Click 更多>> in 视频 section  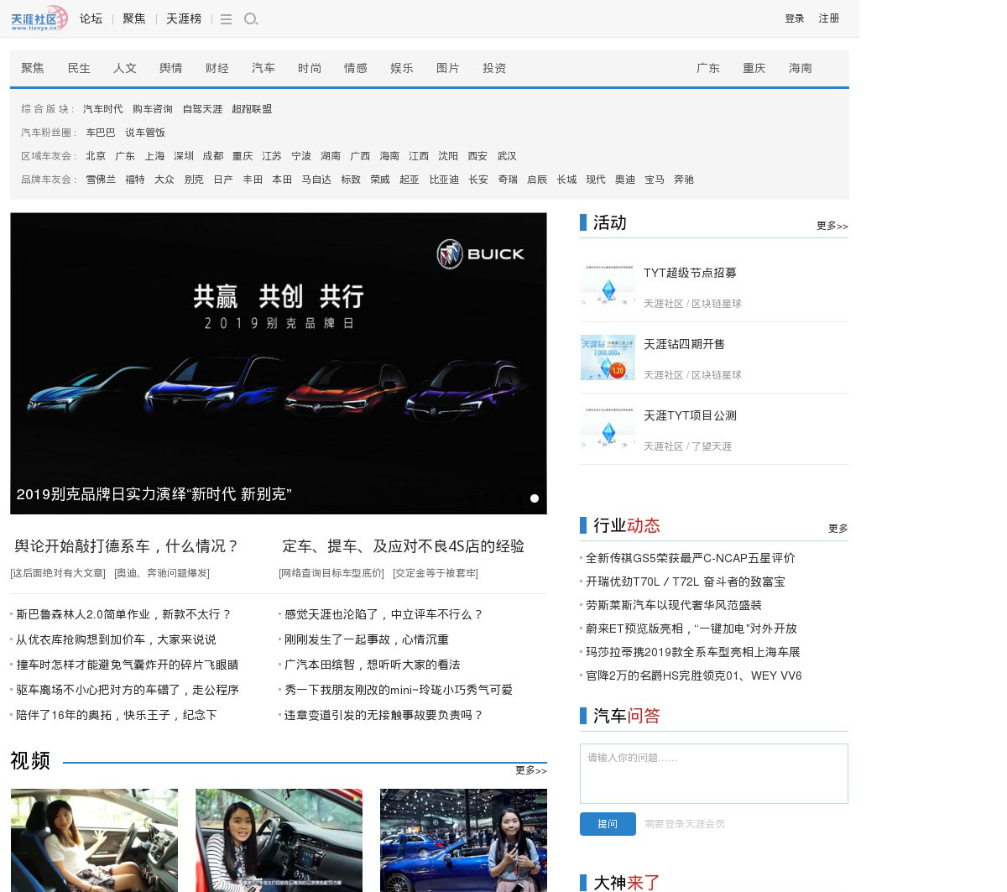pyautogui.click(x=531, y=770)
